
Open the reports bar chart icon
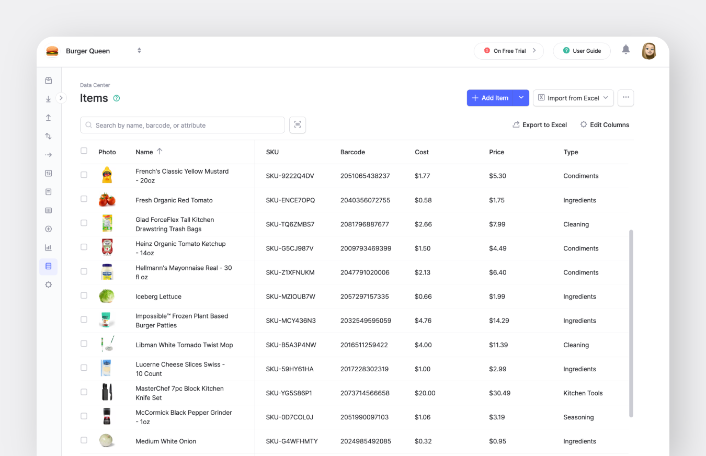(x=48, y=247)
